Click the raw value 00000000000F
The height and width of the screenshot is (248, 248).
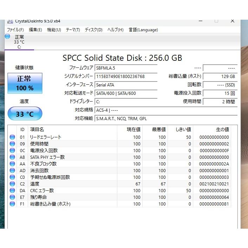pos(214,151)
